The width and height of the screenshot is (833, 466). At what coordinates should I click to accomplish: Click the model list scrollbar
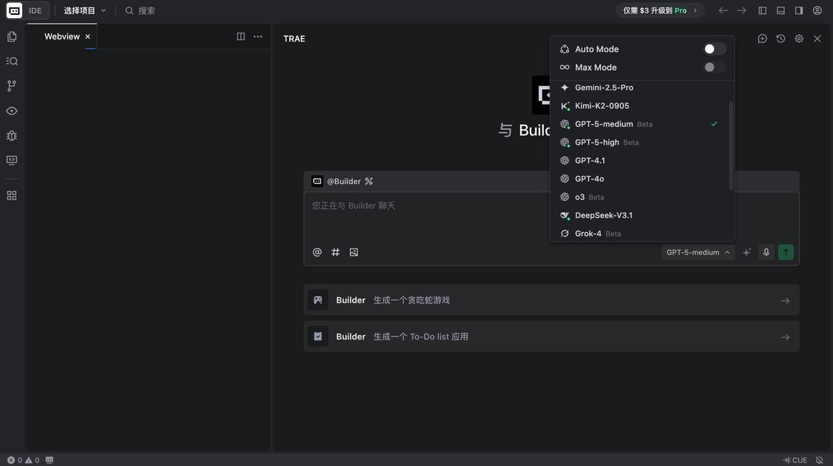(x=731, y=144)
